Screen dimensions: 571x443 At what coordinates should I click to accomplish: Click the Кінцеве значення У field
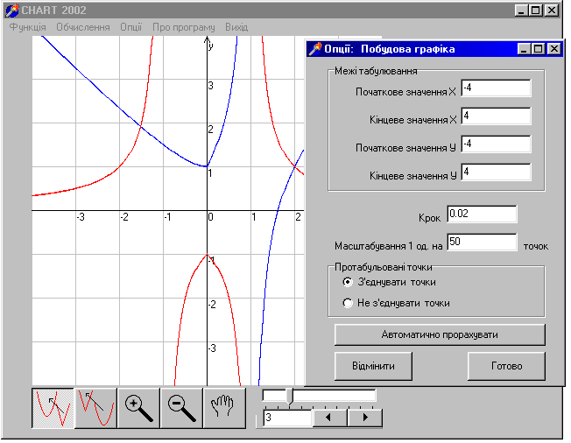point(496,172)
